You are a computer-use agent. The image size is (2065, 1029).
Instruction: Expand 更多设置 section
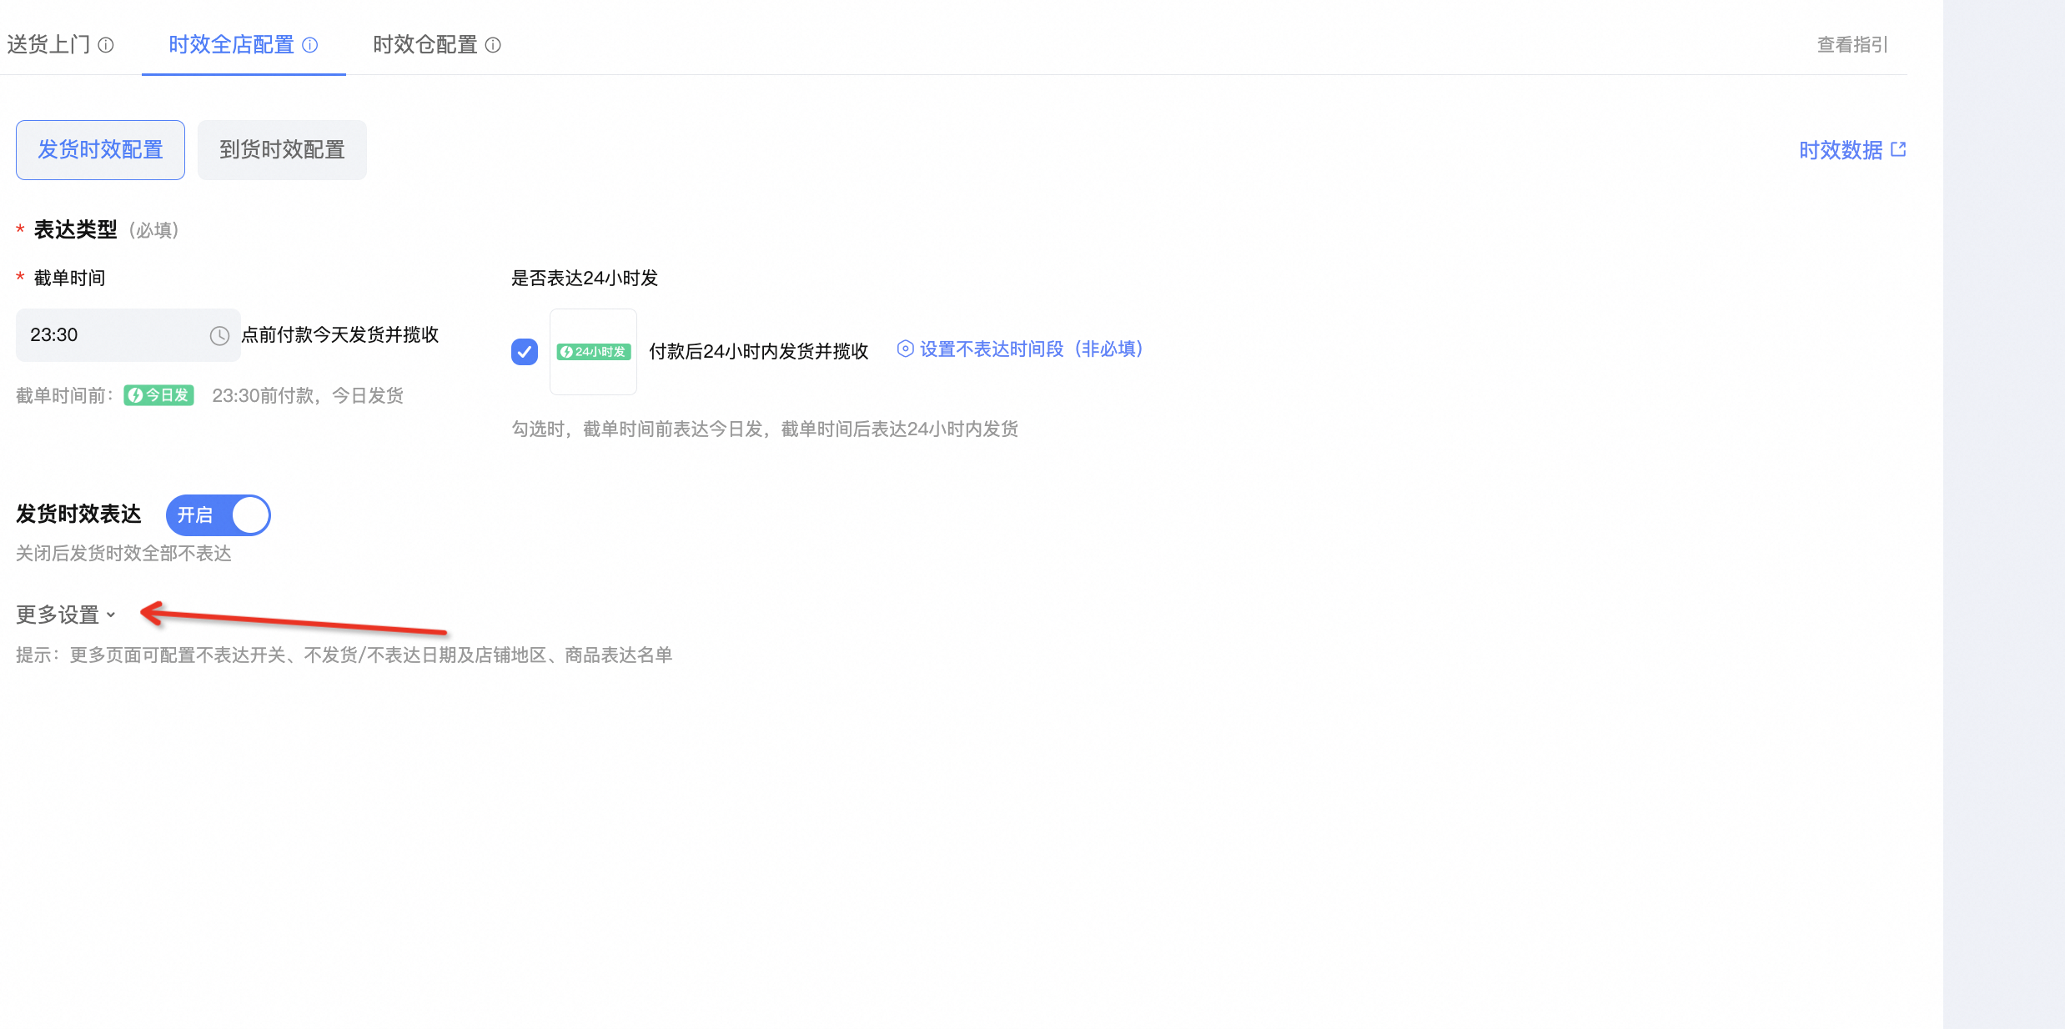pos(66,615)
